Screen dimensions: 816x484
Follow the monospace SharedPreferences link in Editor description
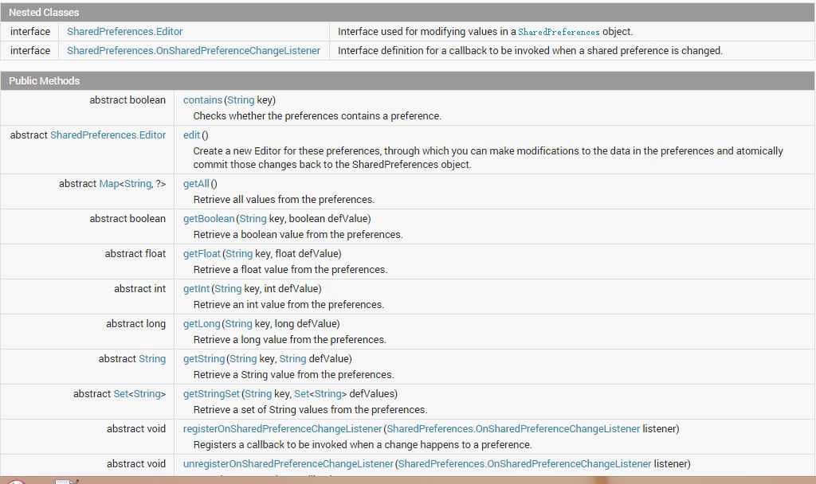point(559,32)
